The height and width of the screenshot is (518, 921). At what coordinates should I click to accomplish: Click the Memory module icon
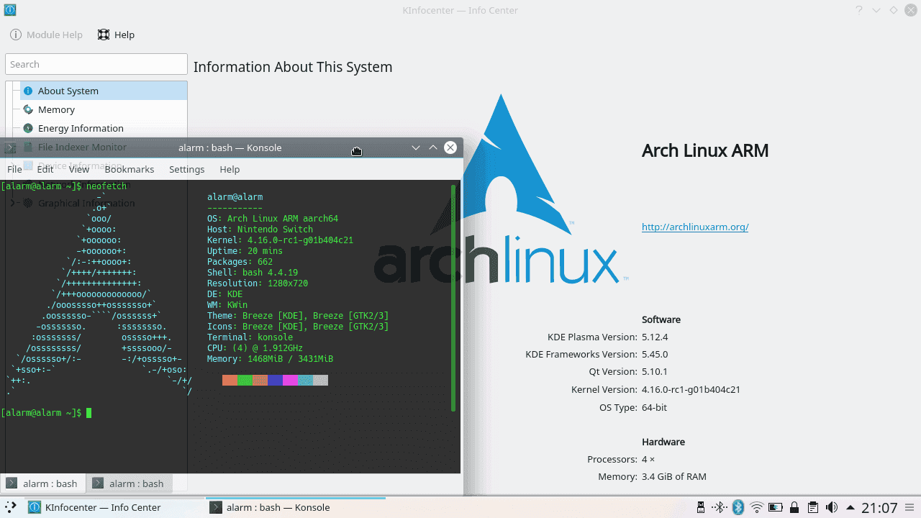28,109
